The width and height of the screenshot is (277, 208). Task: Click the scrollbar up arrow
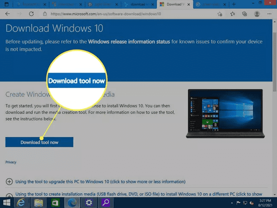click(275, 22)
